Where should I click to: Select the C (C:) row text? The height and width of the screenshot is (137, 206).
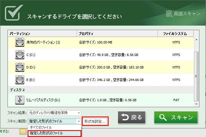click(31, 55)
